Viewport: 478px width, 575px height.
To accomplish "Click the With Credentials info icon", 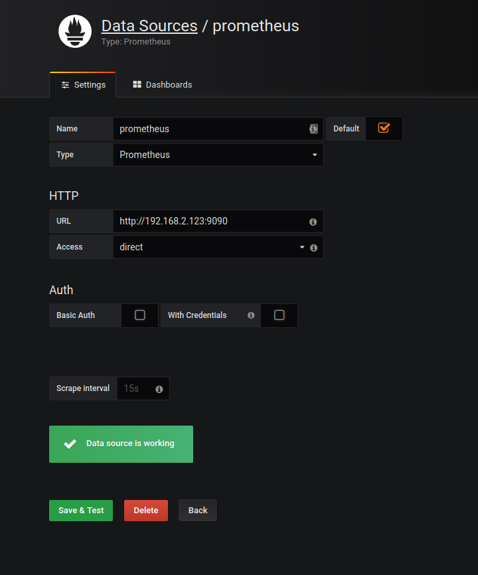I will click(x=251, y=315).
